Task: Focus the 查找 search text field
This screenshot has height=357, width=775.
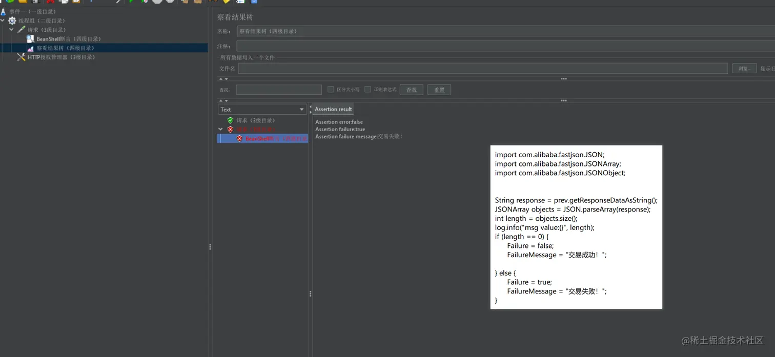Action: (x=279, y=90)
